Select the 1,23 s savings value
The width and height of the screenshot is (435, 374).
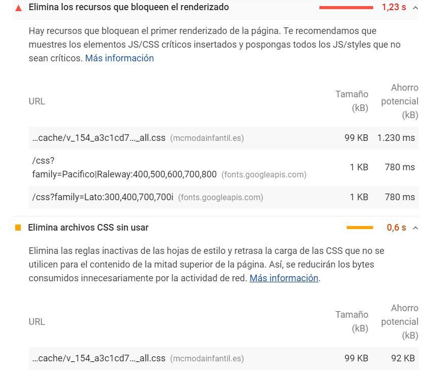click(393, 7)
